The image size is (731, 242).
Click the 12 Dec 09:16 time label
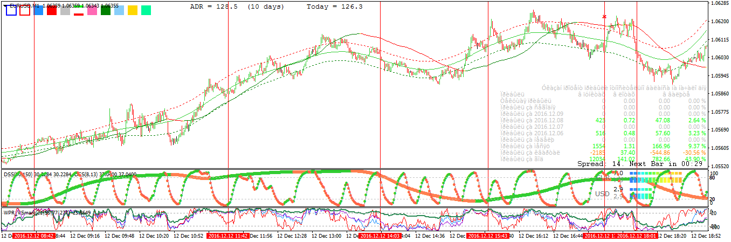85,236
